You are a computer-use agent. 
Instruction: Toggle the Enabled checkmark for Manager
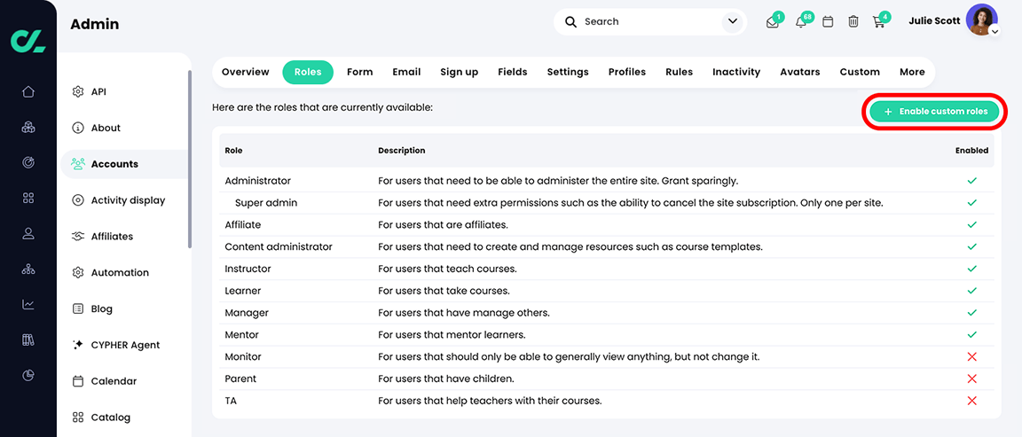click(x=971, y=313)
